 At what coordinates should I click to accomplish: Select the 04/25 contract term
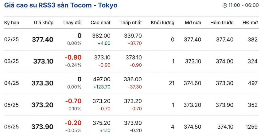12,83
